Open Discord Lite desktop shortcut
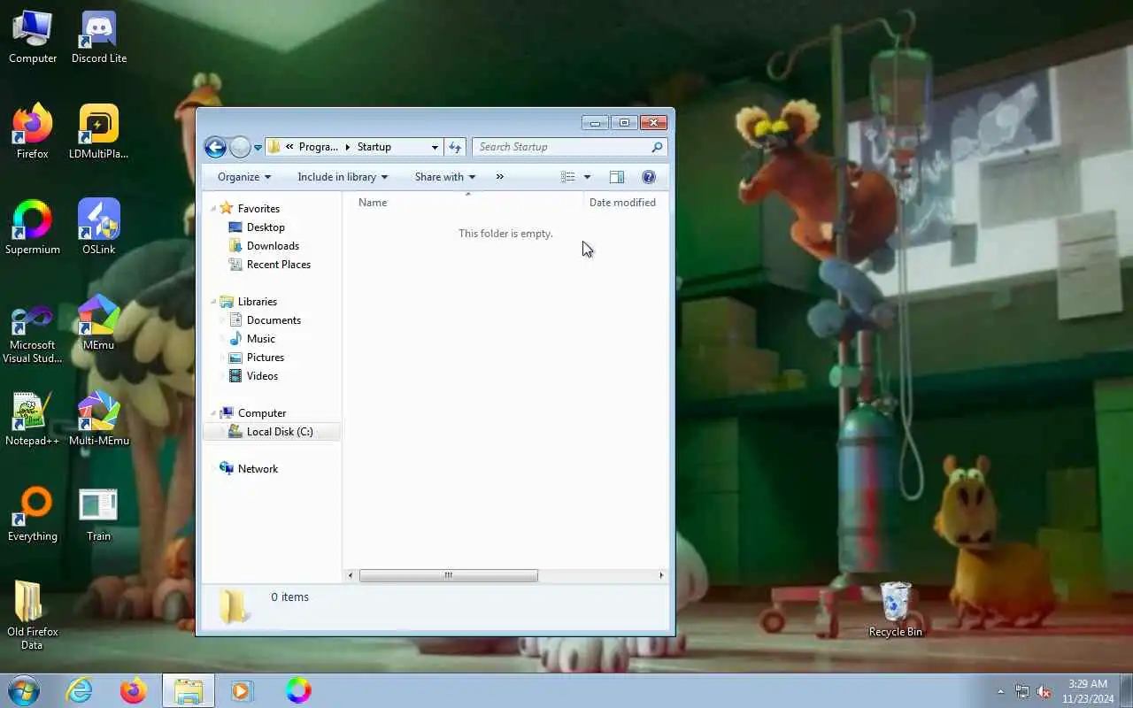This screenshot has height=708, width=1133. click(x=99, y=37)
